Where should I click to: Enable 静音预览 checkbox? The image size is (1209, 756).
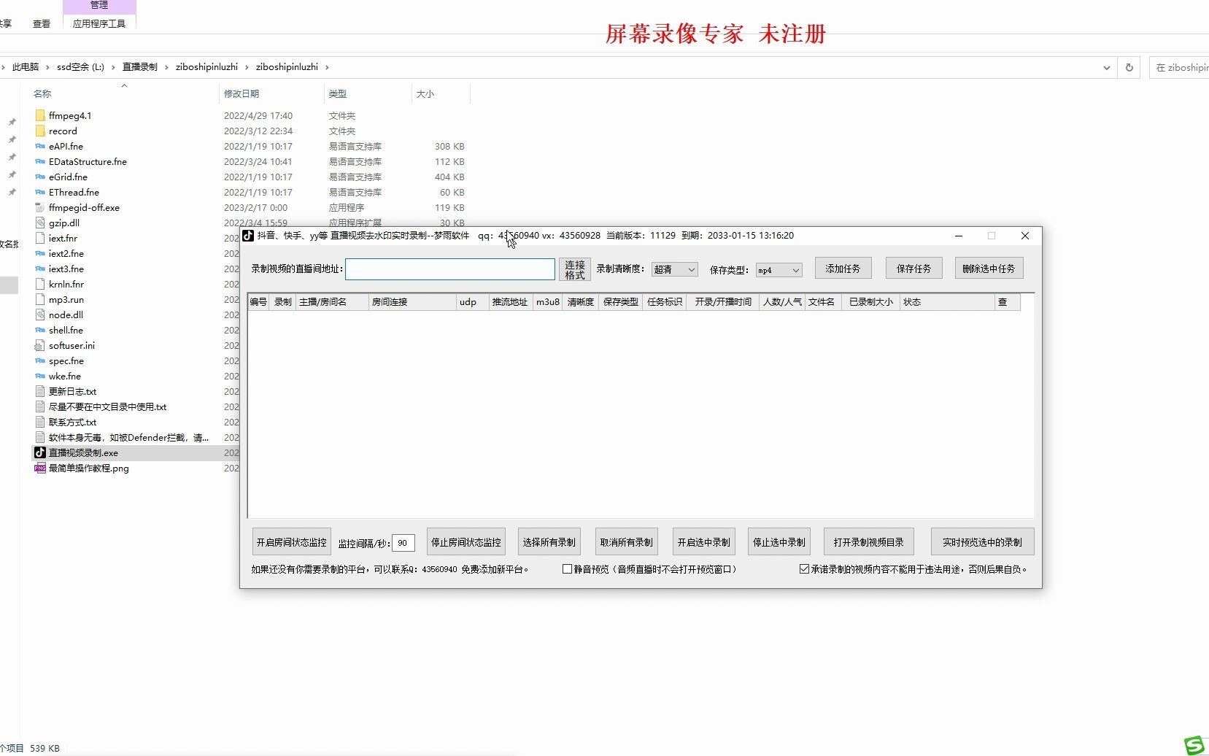coord(567,569)
